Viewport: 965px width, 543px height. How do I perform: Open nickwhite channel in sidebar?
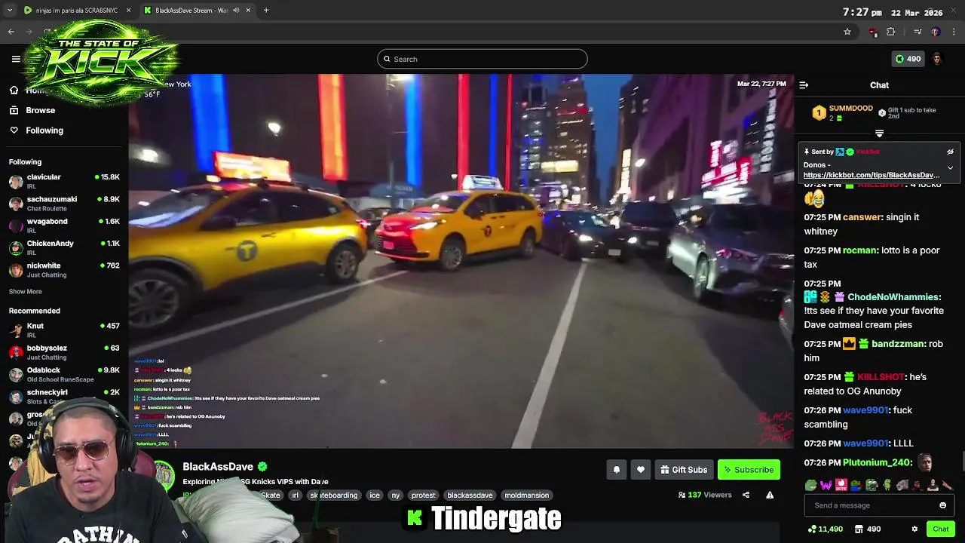coord(64,269)
